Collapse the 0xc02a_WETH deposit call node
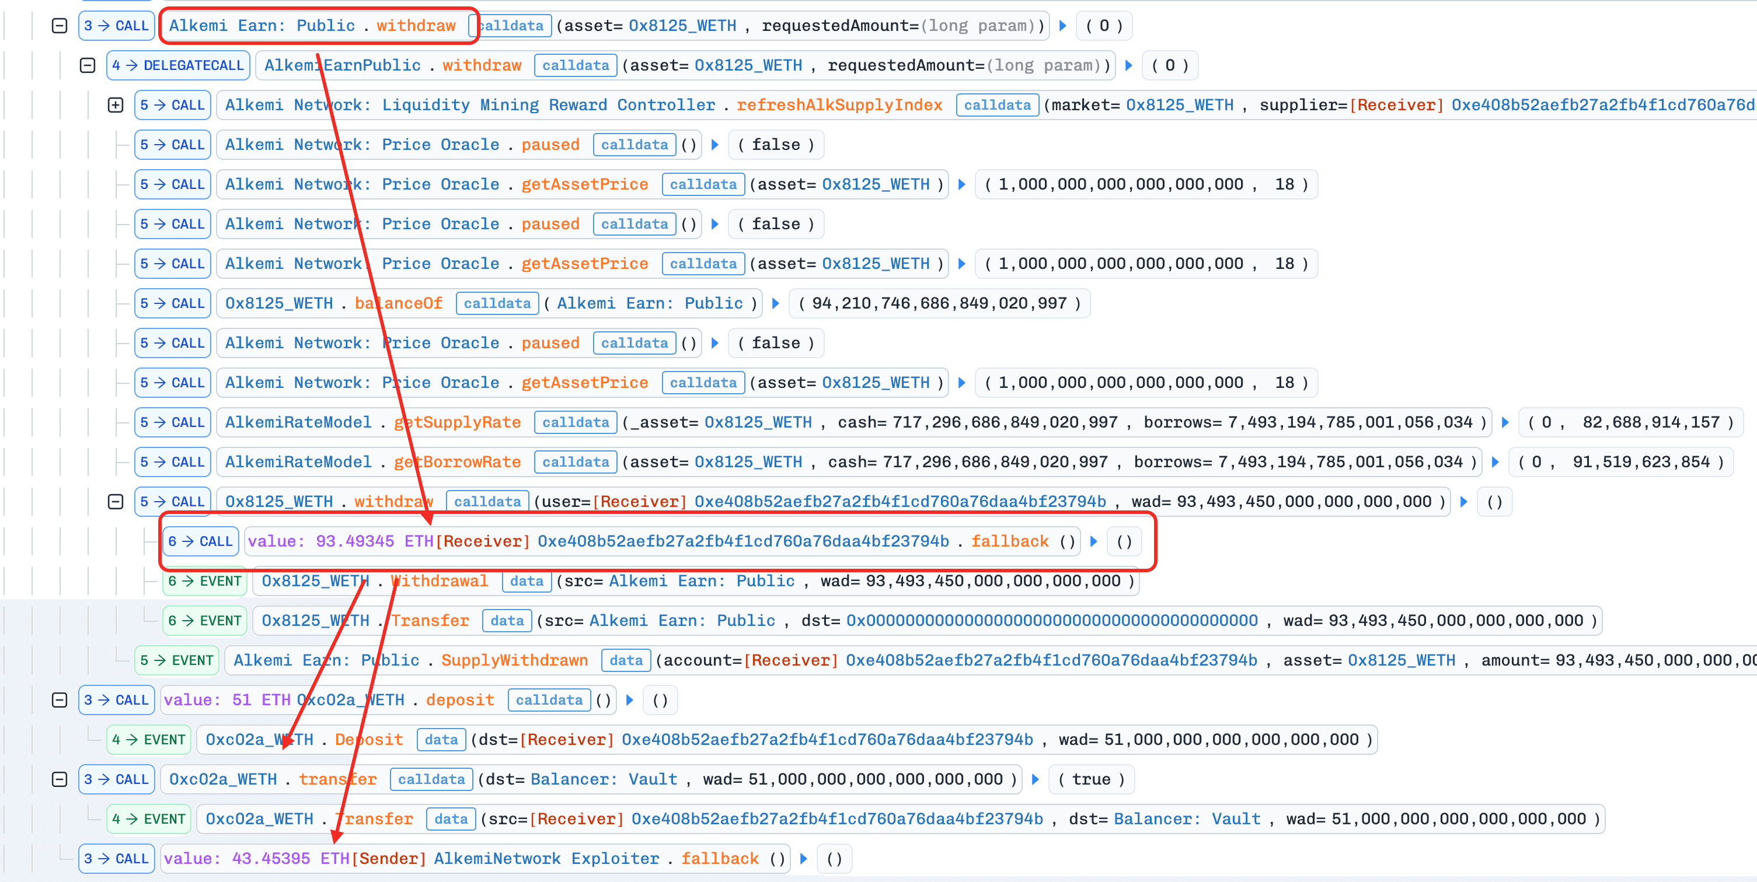1757x882 pixels. 60,700
